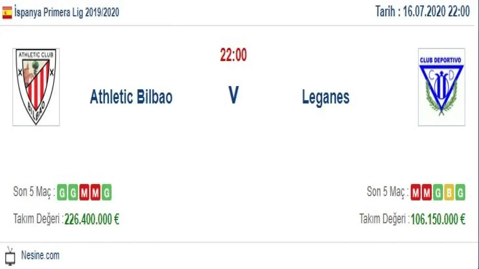Click the Leganes club crest
Screen dimensions: 479x269
(x=441, y=87)
